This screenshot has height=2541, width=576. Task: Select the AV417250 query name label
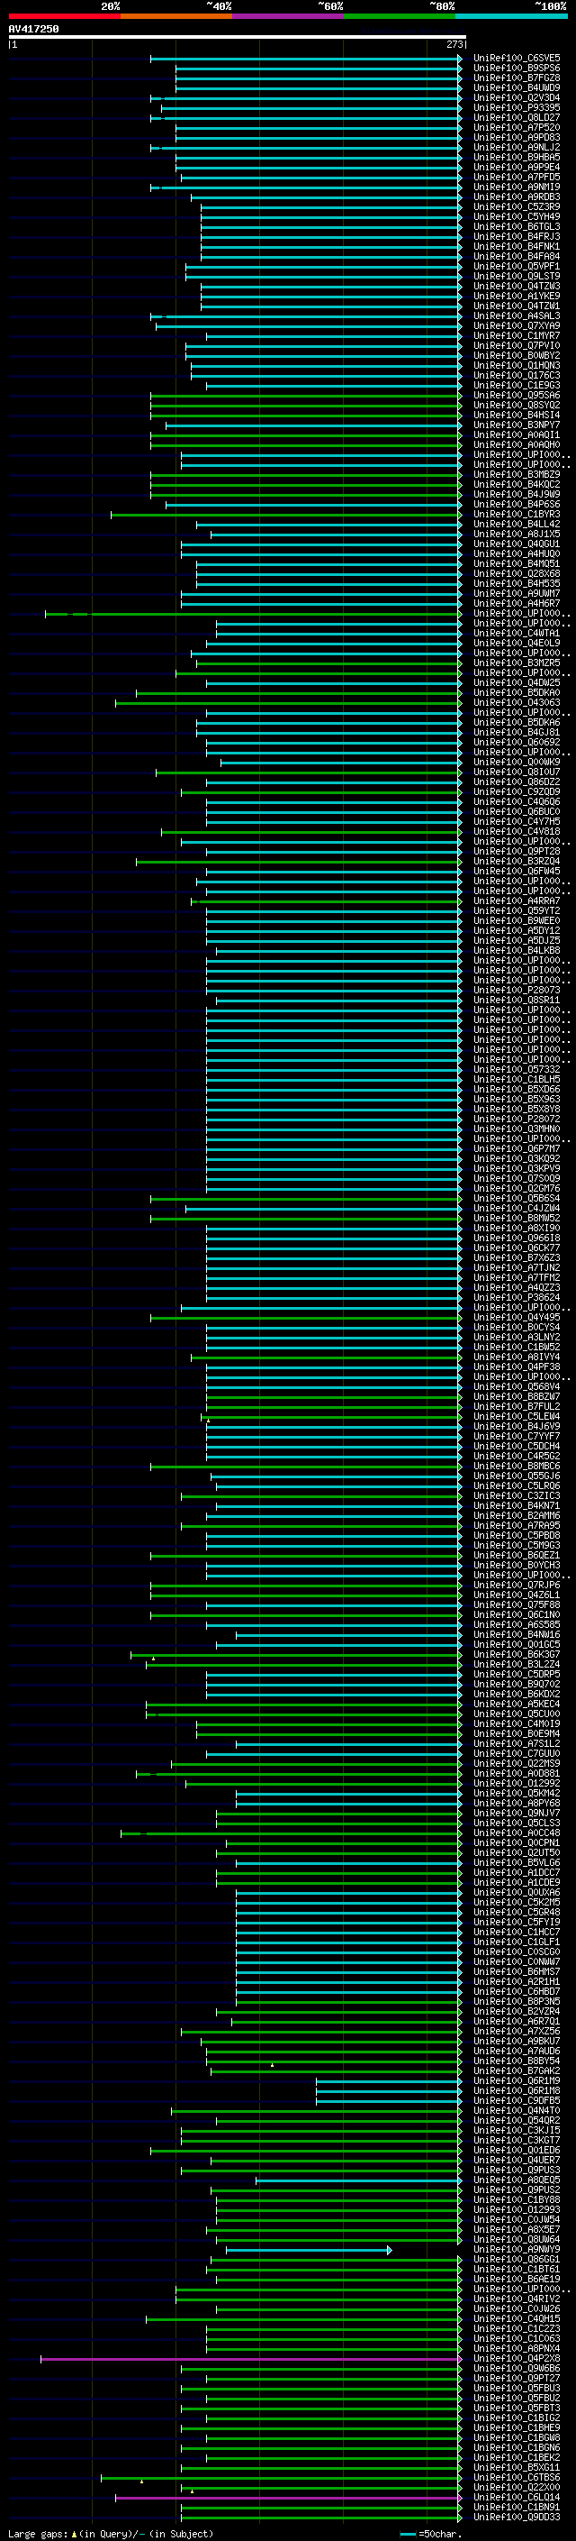coord(33,29)
